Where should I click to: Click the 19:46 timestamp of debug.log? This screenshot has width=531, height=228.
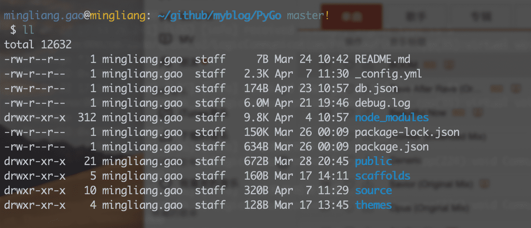click(333, 103)
